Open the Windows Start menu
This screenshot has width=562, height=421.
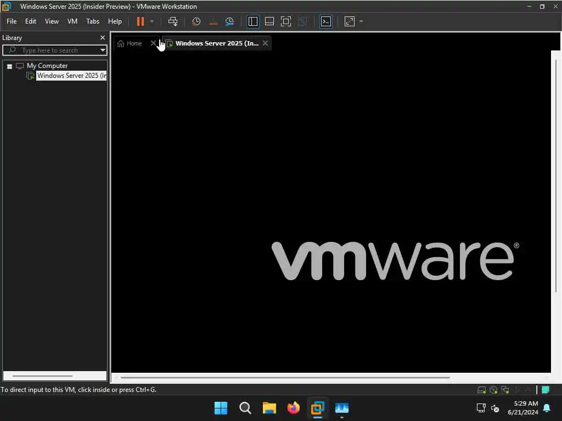221,408
